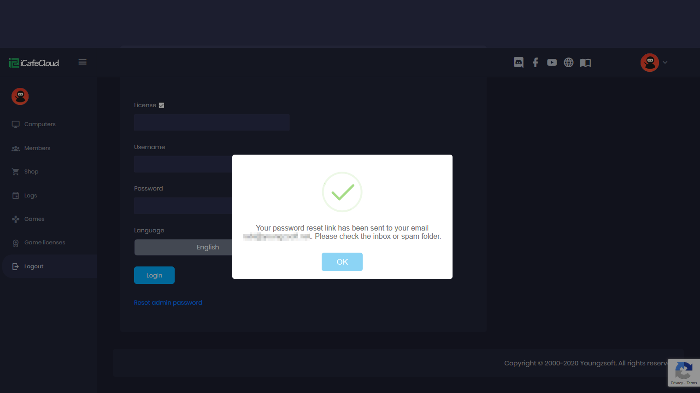This screenshot has width=700, height=393.
Task: Click the iCafeCloud logo
Action: (34, 63)
